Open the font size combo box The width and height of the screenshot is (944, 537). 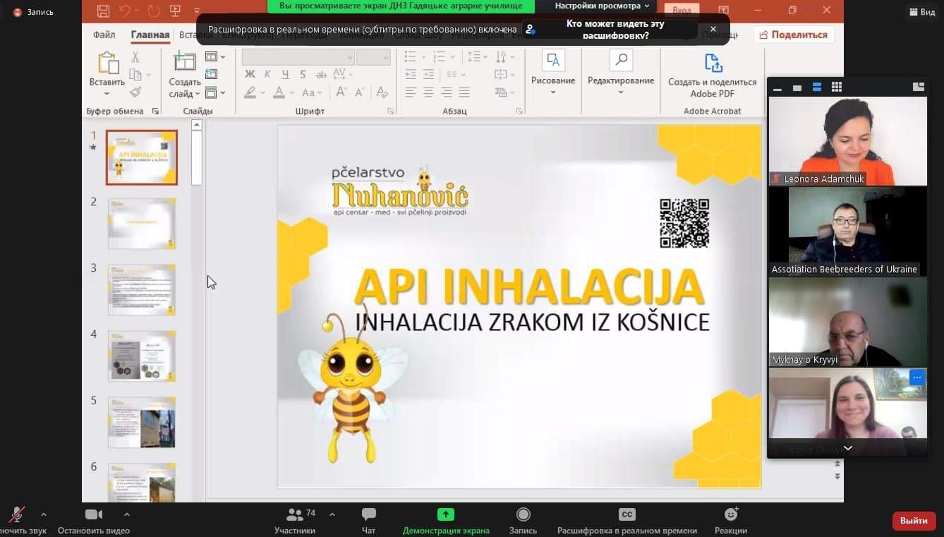click(x=373, y=57)
